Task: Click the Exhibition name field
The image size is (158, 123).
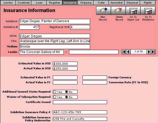Action: 54,21
